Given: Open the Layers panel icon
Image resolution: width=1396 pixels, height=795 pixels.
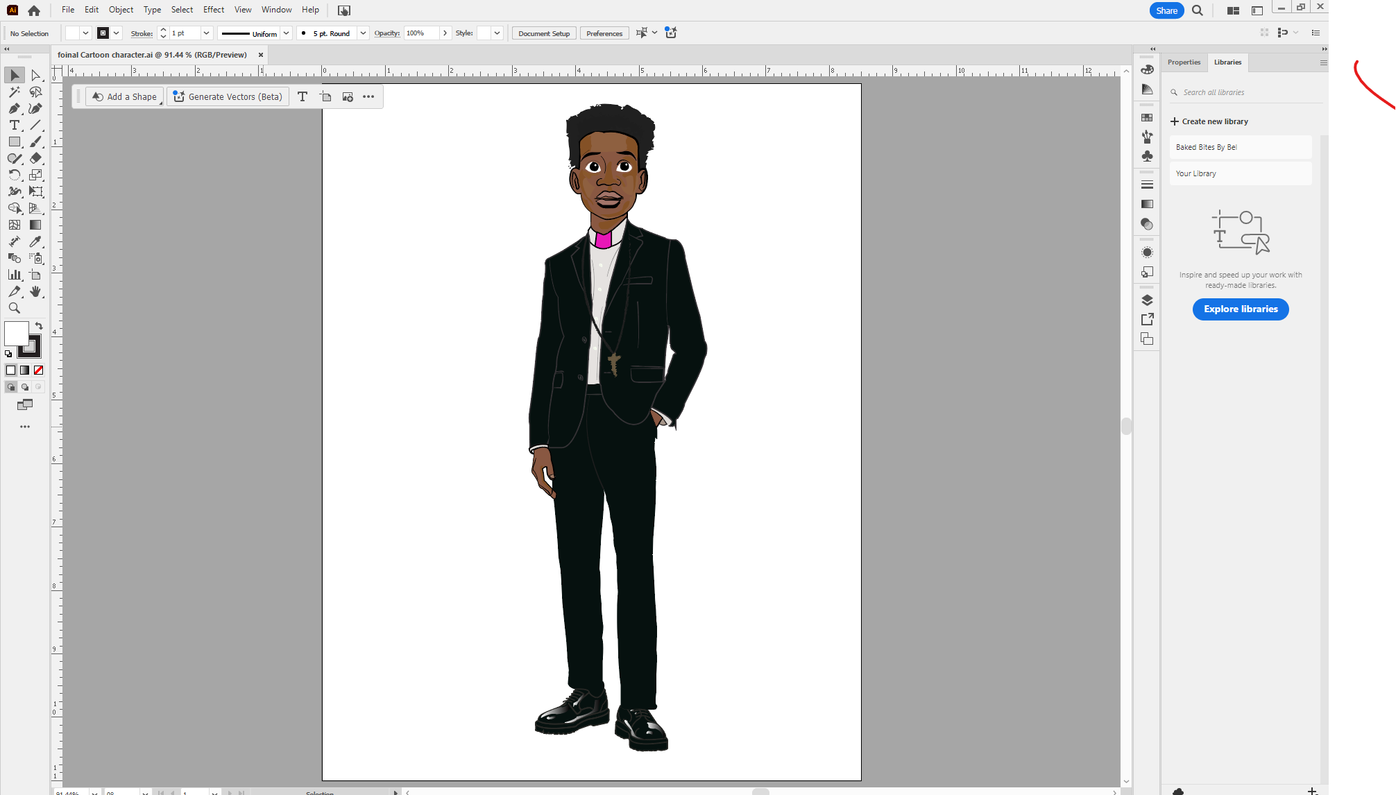Looking at the screenshot, I should coord(1147,300).
